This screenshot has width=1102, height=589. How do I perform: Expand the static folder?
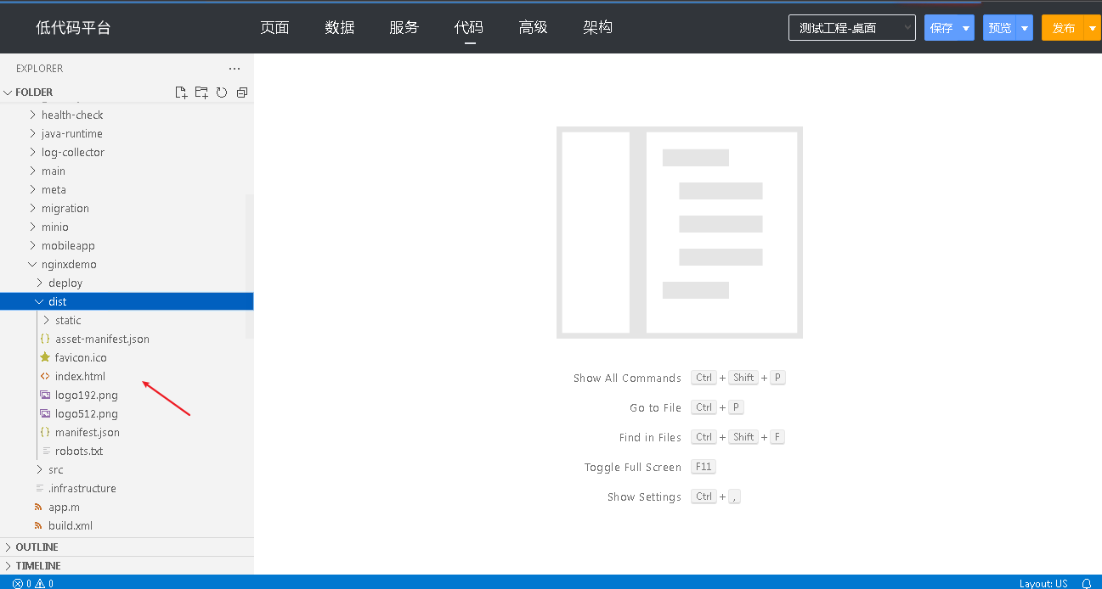46,320
